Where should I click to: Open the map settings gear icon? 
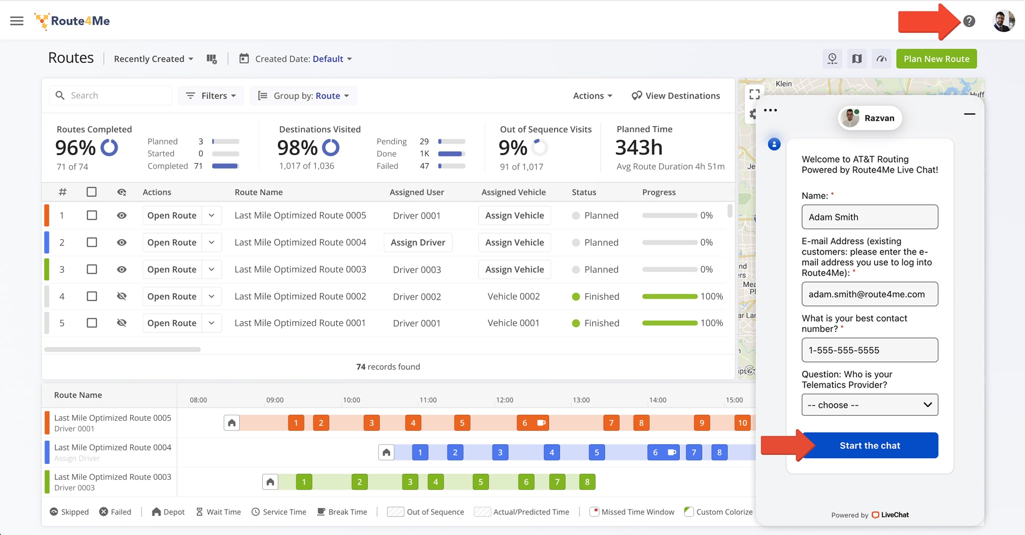point(752,114)
